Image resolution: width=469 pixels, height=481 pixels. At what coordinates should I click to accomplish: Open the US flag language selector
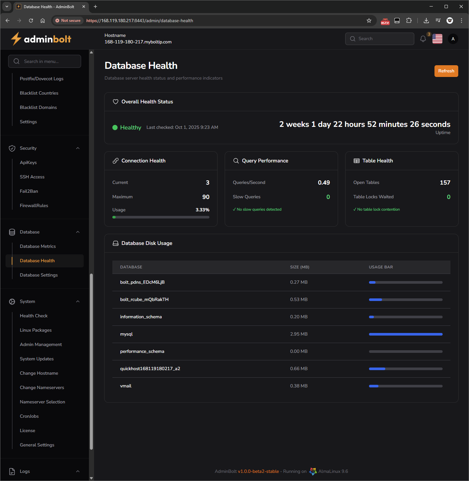tap(437, 39)
